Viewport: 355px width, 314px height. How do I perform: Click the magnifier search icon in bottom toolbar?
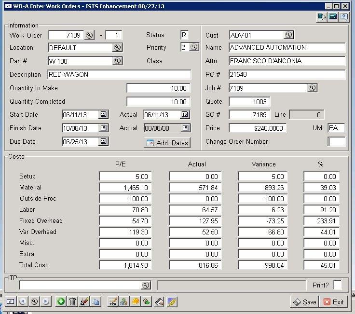click(x=34, y=301)
